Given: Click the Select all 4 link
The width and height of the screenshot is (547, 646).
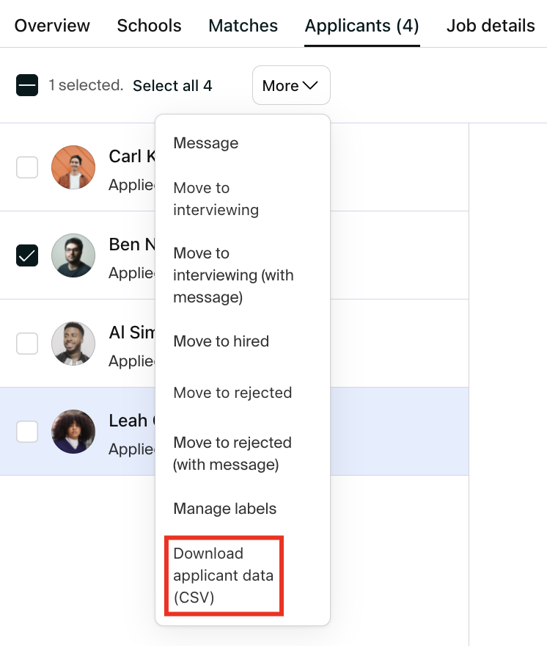Looking at the screenshot, I should 172,86.
